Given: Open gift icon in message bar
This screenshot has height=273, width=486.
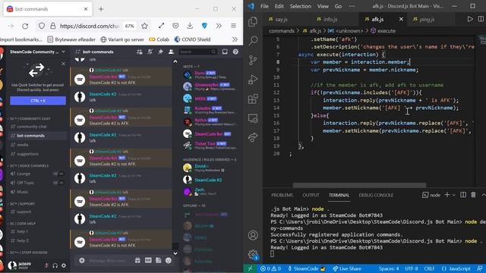Looking at the screenshot, I should 137,261.
